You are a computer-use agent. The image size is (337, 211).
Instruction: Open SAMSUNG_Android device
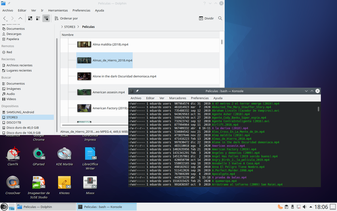point(20,112)
